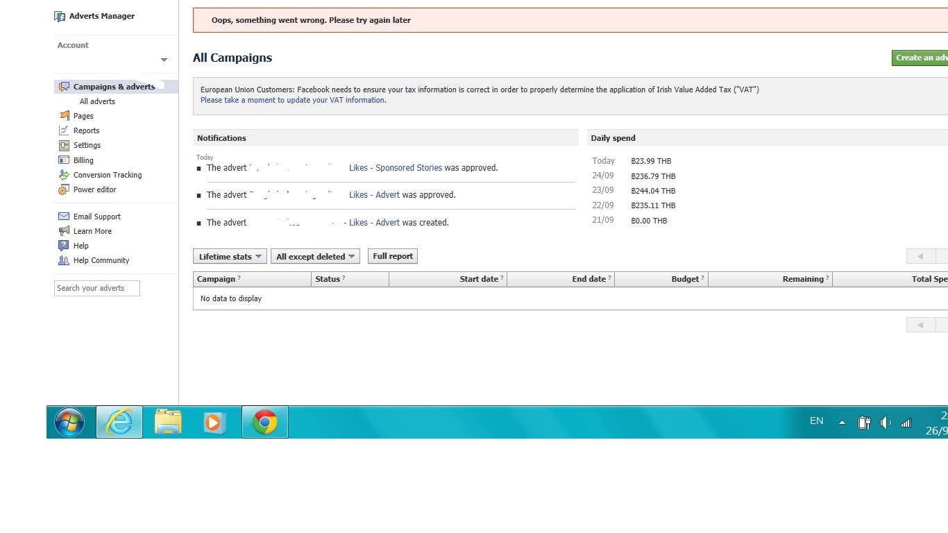
Task: Sort by the Remaining column
Action: 770,279
